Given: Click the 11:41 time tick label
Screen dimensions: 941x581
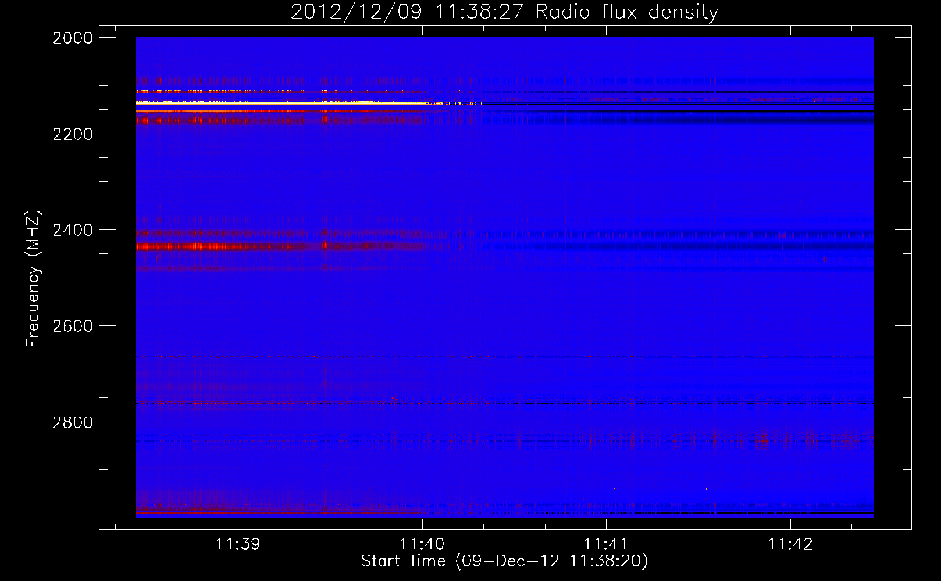Looking at the screenshot, I should [x=606, y=544].
